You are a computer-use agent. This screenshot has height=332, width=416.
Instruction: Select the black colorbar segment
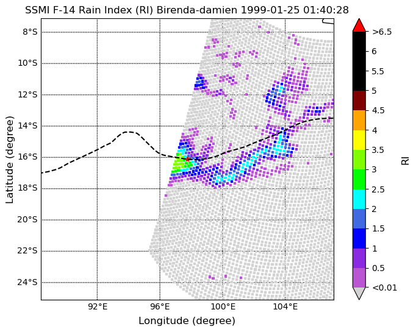(x=359, y=61)
